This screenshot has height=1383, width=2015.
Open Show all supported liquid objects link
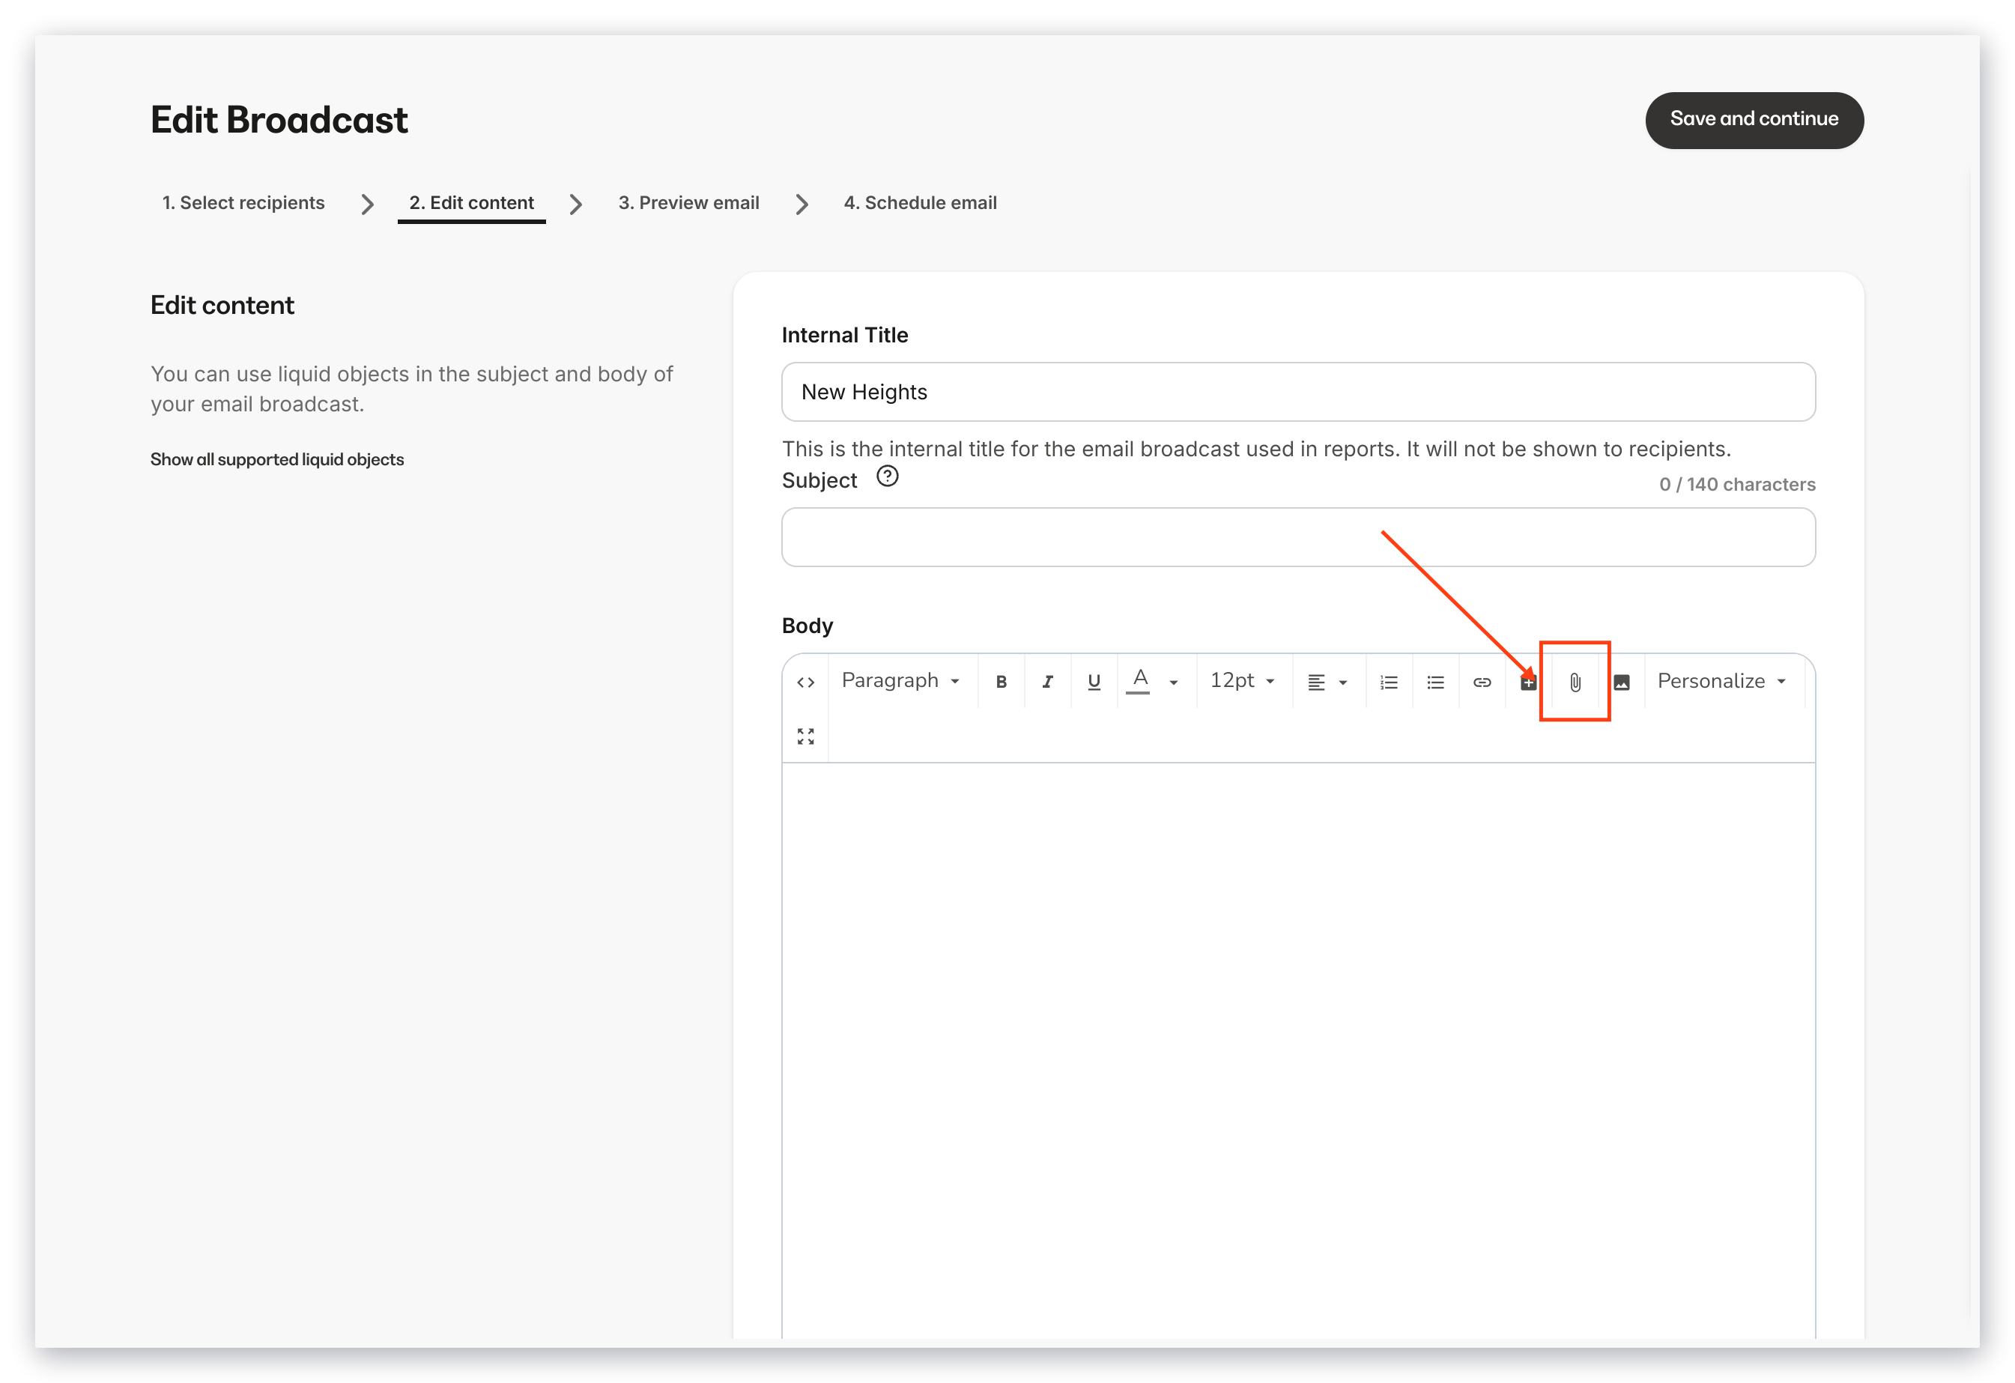[x=277, y=459]
